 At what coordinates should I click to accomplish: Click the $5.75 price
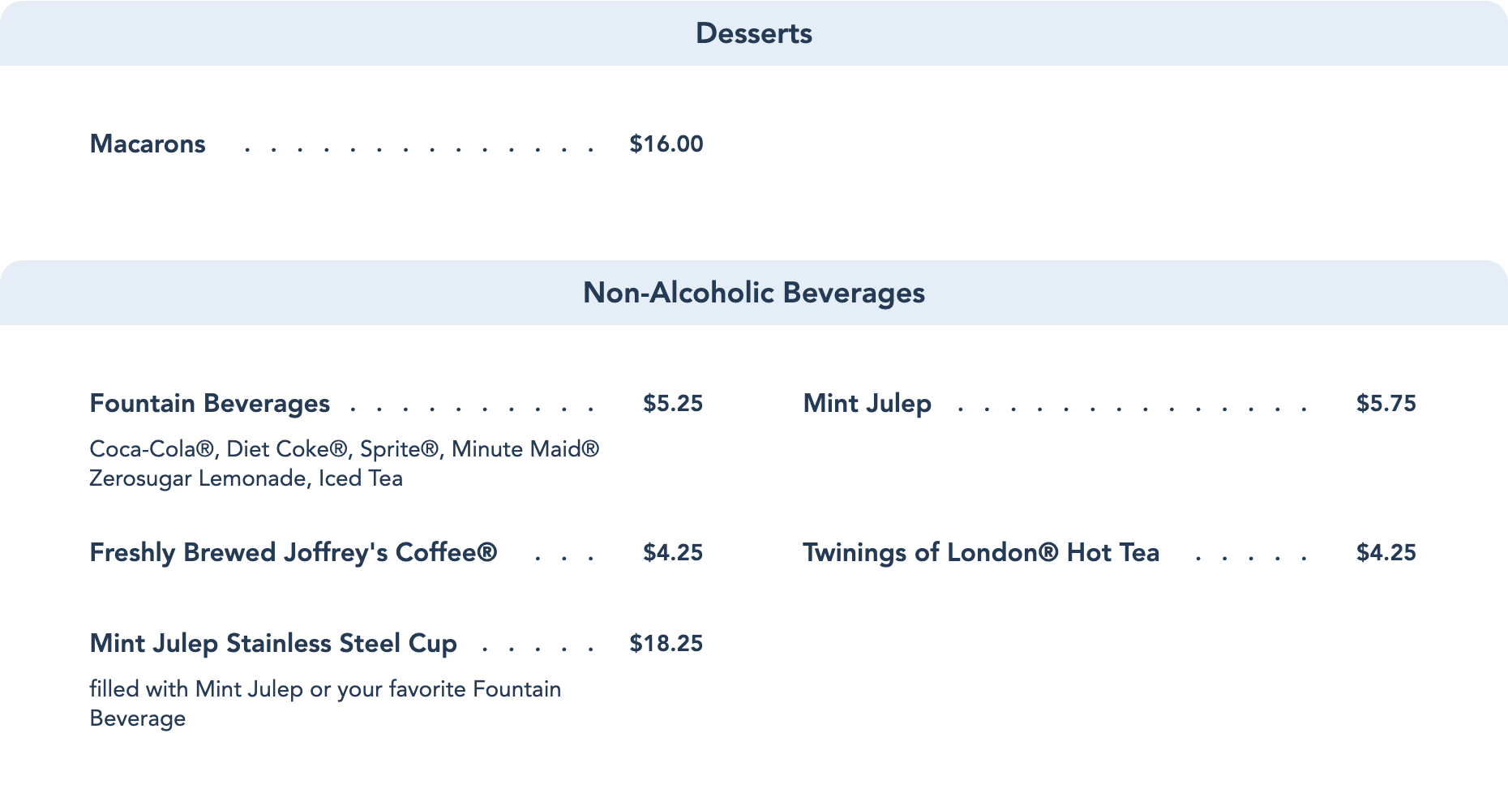pos(1386,403)
